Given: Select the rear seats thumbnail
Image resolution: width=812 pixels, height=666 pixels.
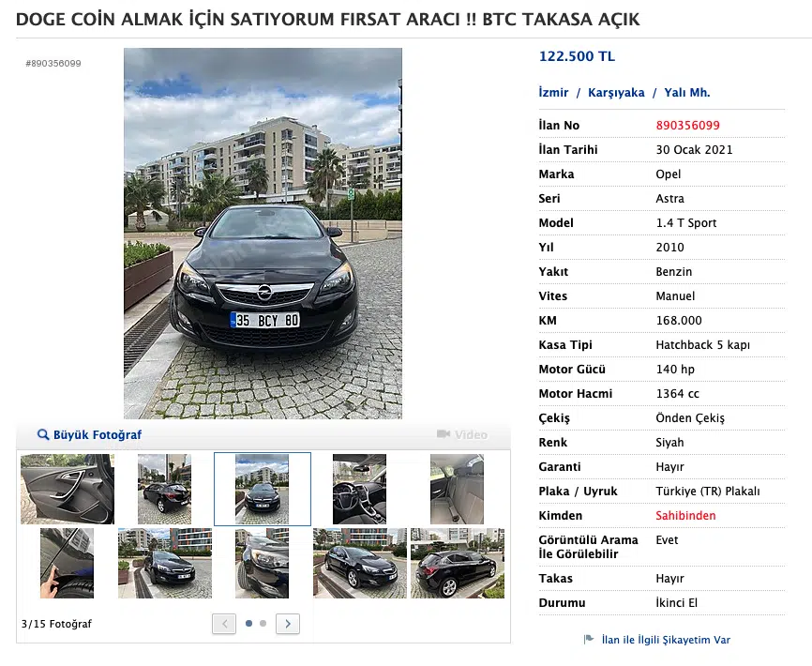Looking at the screenshot, I should (457, 489).
